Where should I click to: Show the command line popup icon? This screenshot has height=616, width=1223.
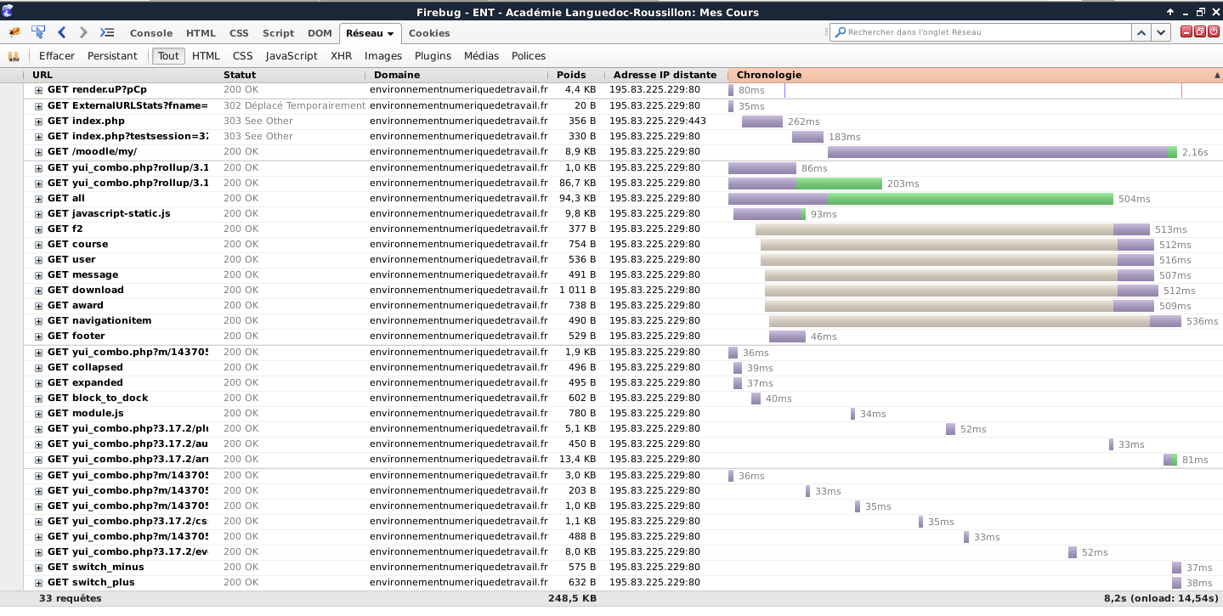click(x=107, y=32)
